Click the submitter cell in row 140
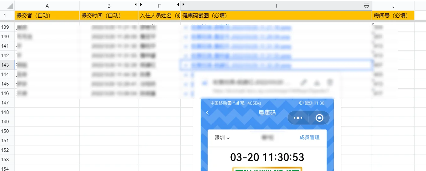 (x=47, y=37)
